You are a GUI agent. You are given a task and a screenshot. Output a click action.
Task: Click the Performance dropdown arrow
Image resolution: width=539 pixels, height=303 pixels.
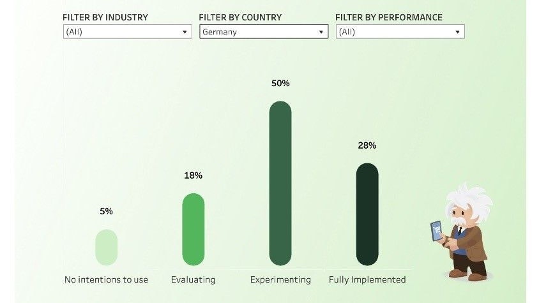(457, 32)
